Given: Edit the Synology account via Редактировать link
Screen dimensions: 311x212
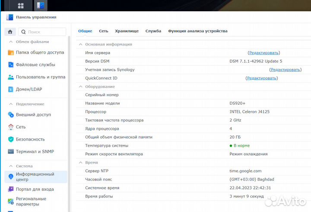Looking at the screenshot, I should [x=286, y=70].
